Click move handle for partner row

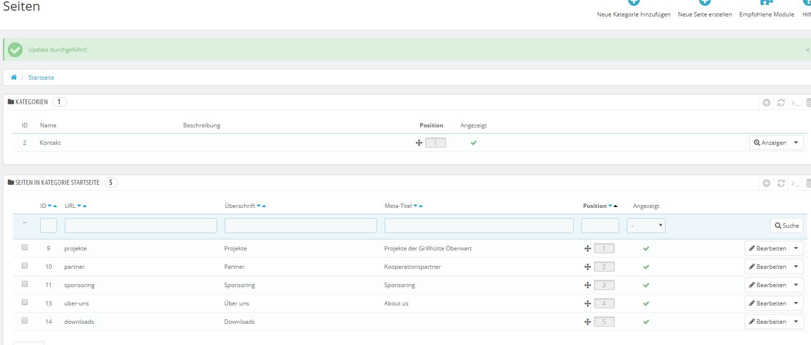[588, 267]
